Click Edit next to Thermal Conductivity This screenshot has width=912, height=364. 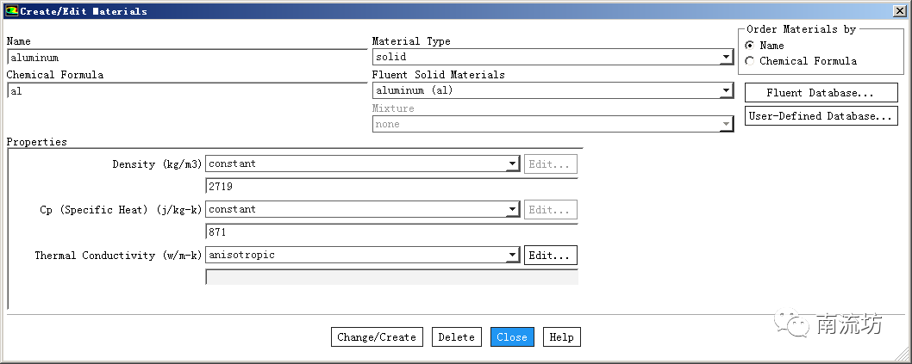[550, 256]
